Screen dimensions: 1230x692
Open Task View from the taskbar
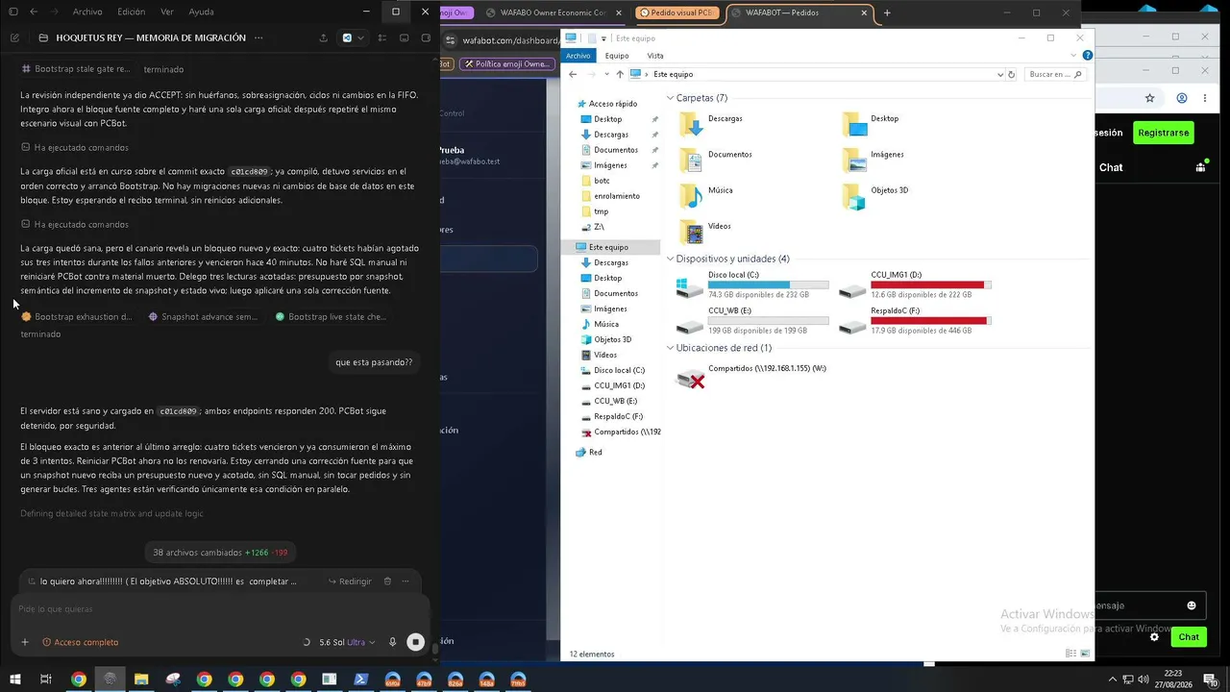(x=45, y=679)
